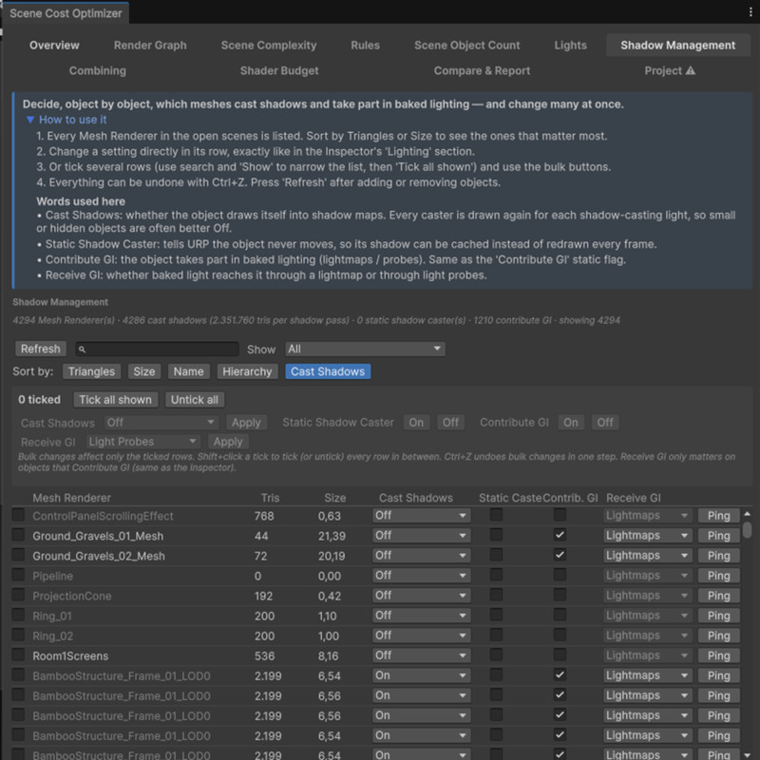Open the bulk Cast Shadows dropdown
The height and width of the screenshot is (760, 760).
(x=161, y=423)
